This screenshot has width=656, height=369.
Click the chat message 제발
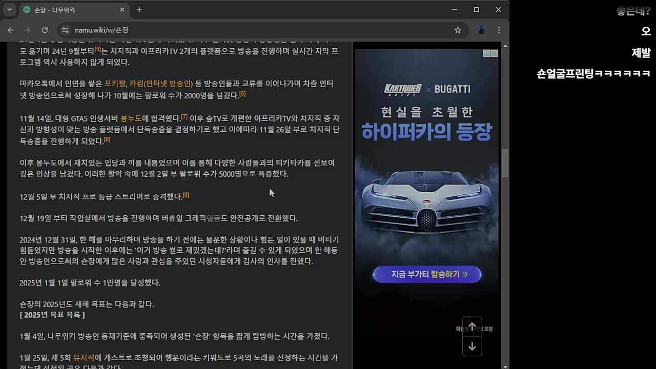(x=641, y=52)
